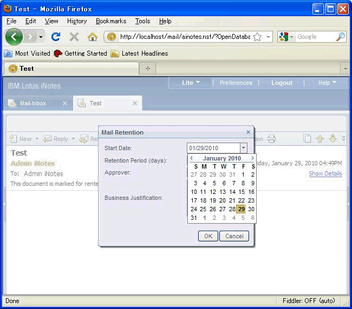
Task: Open the list all tabs dropdown
Action: click(x=346, y=69)
